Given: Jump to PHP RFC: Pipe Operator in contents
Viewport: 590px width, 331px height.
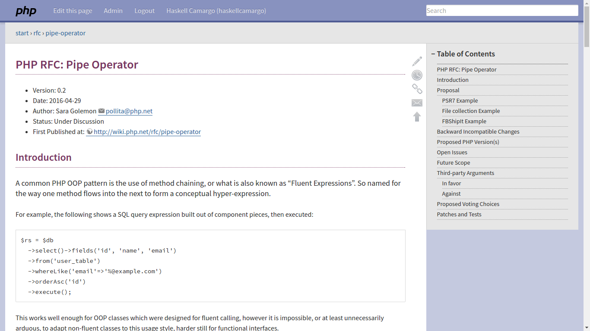Looking at the screenshot, I should pyautogui.click(x=466, y=69).
